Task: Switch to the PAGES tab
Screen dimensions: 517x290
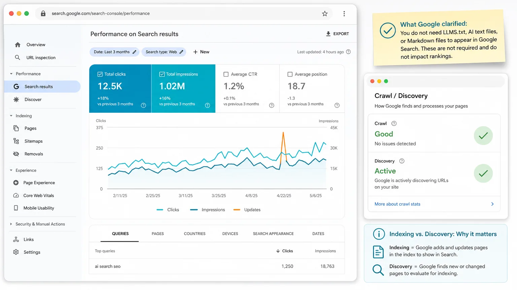Action: [158, 234]
